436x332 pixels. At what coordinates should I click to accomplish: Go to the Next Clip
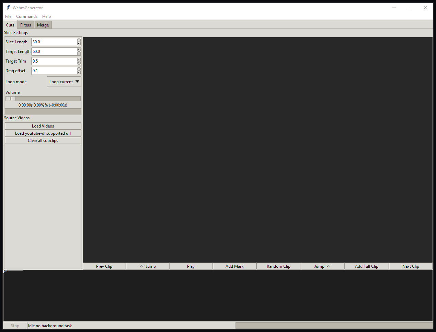click(x=411, y=266)
